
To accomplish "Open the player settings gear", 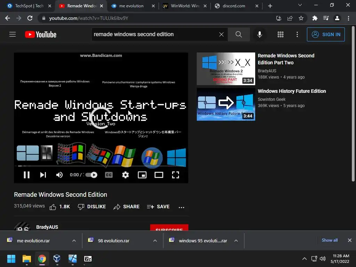I will click(x=126, y=175).
